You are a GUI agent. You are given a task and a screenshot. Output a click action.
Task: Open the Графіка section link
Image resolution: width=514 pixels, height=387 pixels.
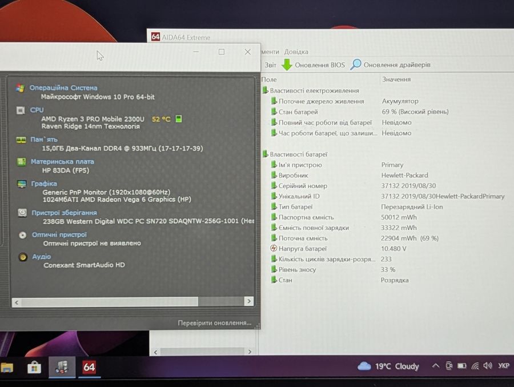[x=44, y=183]
